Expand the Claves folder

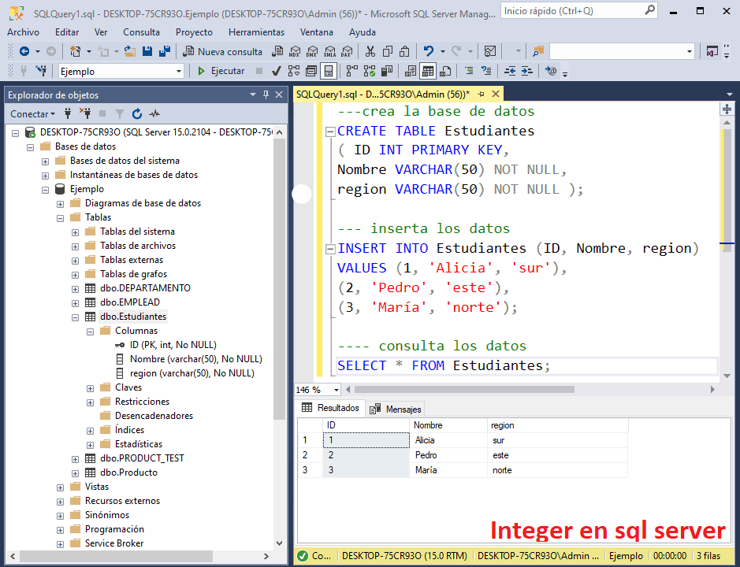coord(90,388)
